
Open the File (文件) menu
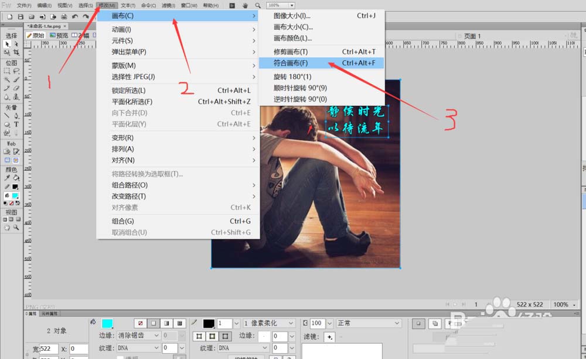pos(24,6)
